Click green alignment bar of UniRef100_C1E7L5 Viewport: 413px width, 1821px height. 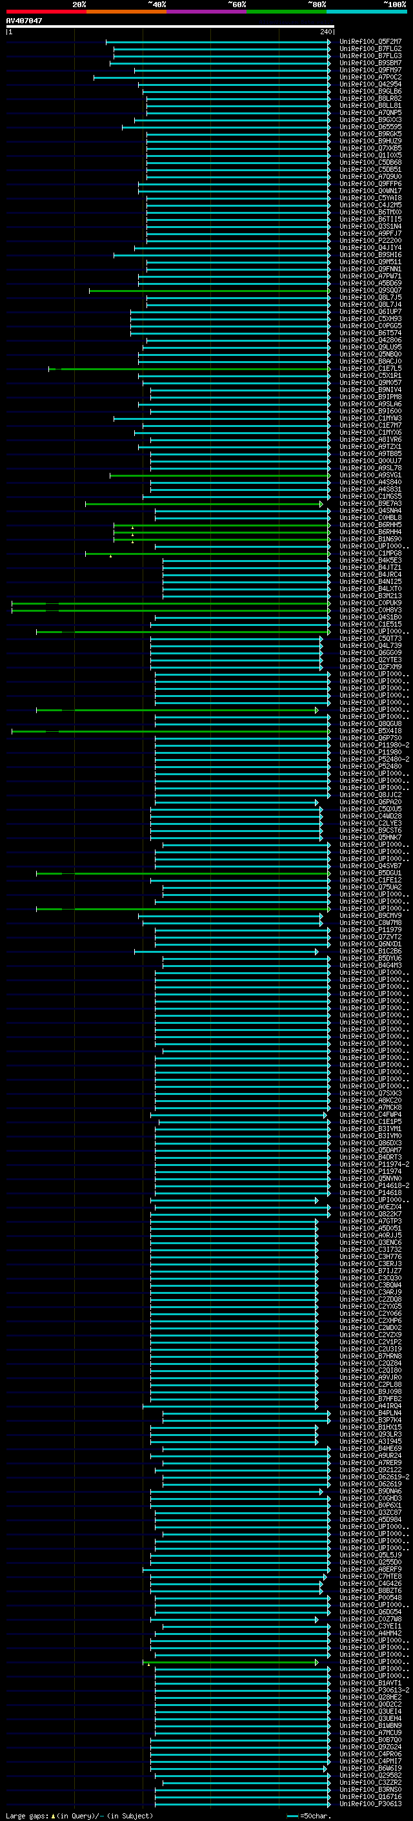point(189,368)
